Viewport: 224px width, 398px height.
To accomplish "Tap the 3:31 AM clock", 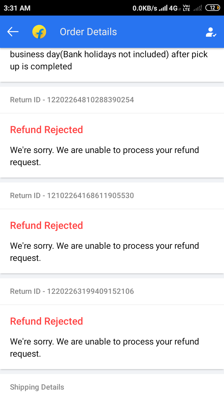I will click(x=17, y=8).
